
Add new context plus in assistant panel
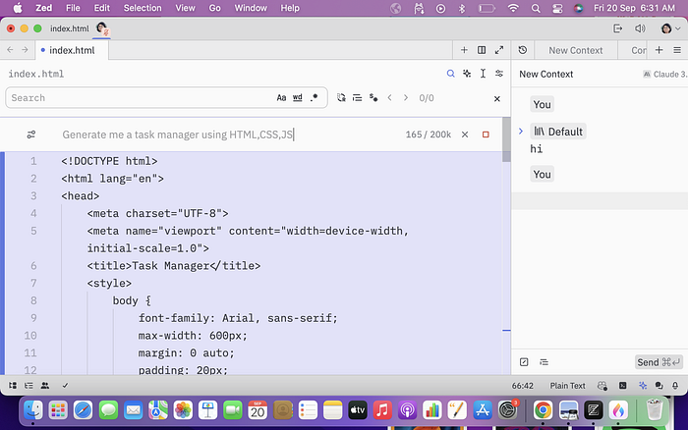pyautogui.click(x=659, y=50)
